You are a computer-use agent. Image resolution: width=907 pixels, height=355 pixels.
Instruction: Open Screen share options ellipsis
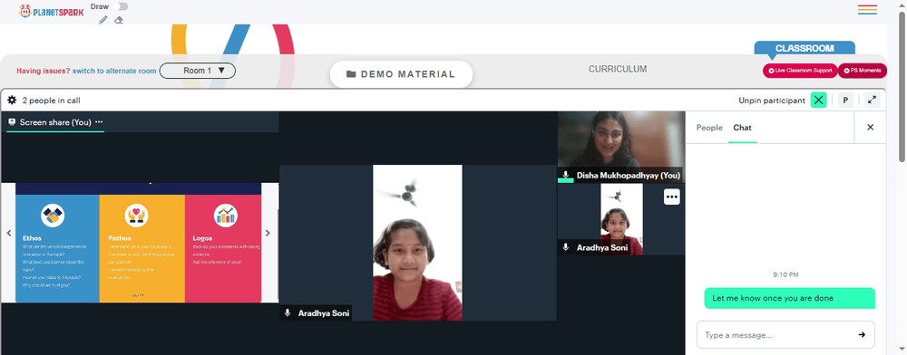coord(99,121)
